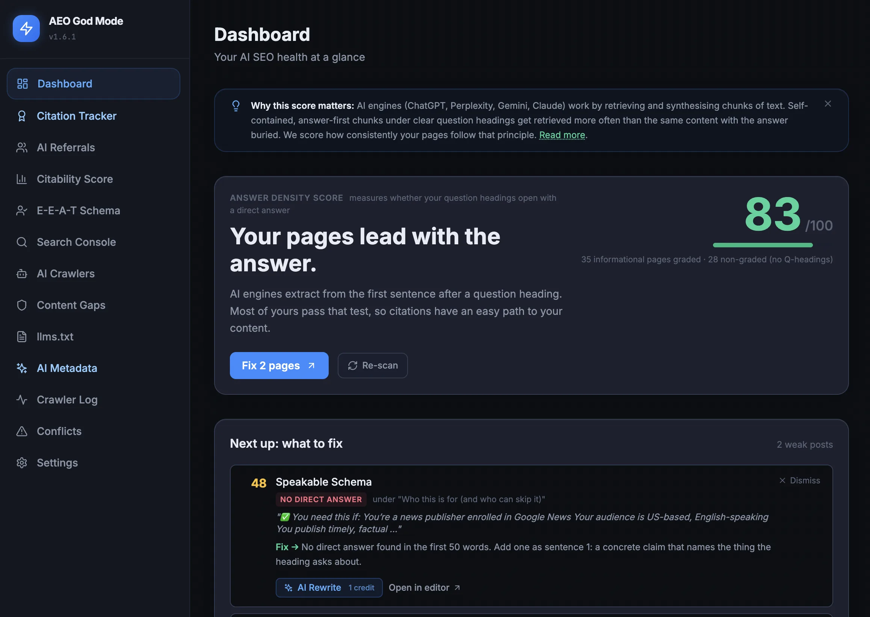Go to AI Referrals page
The width and height of the screenshot is (870, 617).
[x=94, y=147]
